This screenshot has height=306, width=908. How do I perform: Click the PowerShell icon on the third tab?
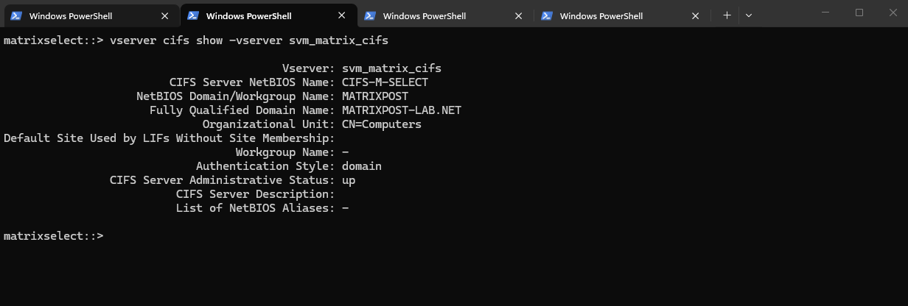(370, 15)
